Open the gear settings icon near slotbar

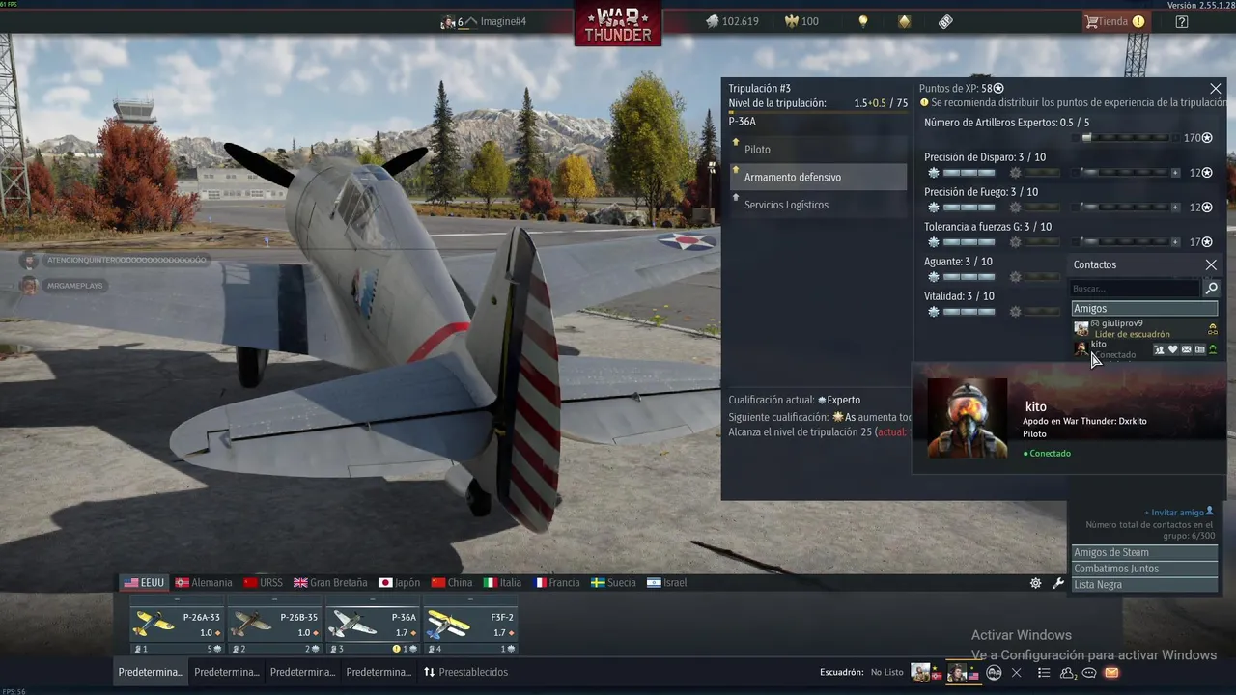[1036, 583]
